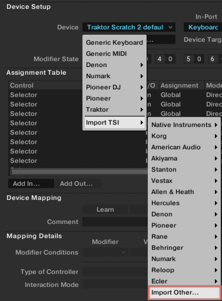Open Numark entry in Import TSI submenu
222x301 pixels.
point(184,259)
